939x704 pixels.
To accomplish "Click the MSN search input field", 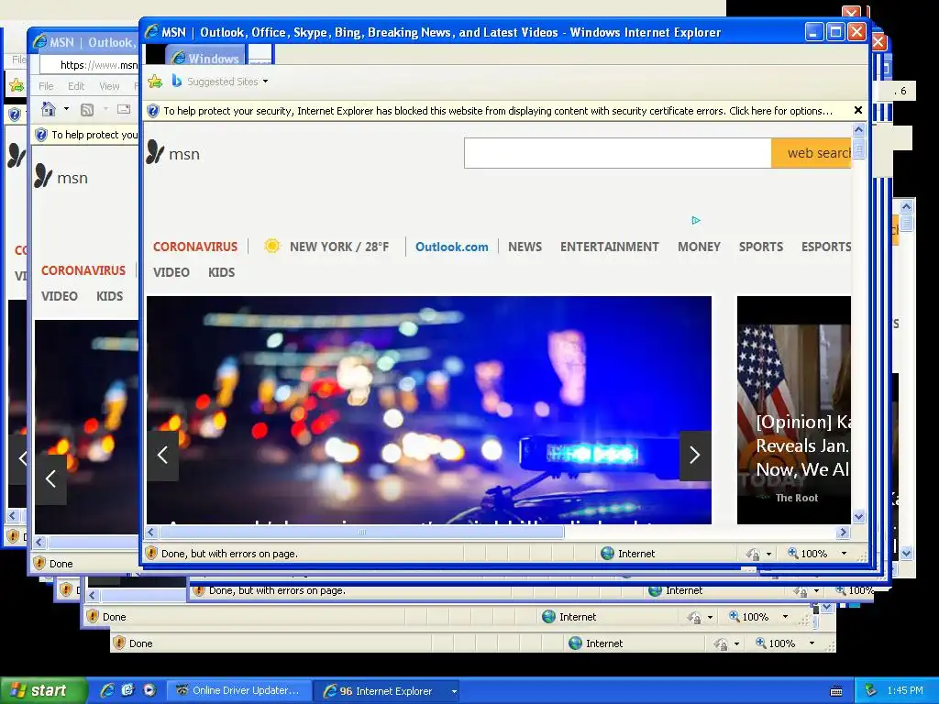I will (617, 153).
